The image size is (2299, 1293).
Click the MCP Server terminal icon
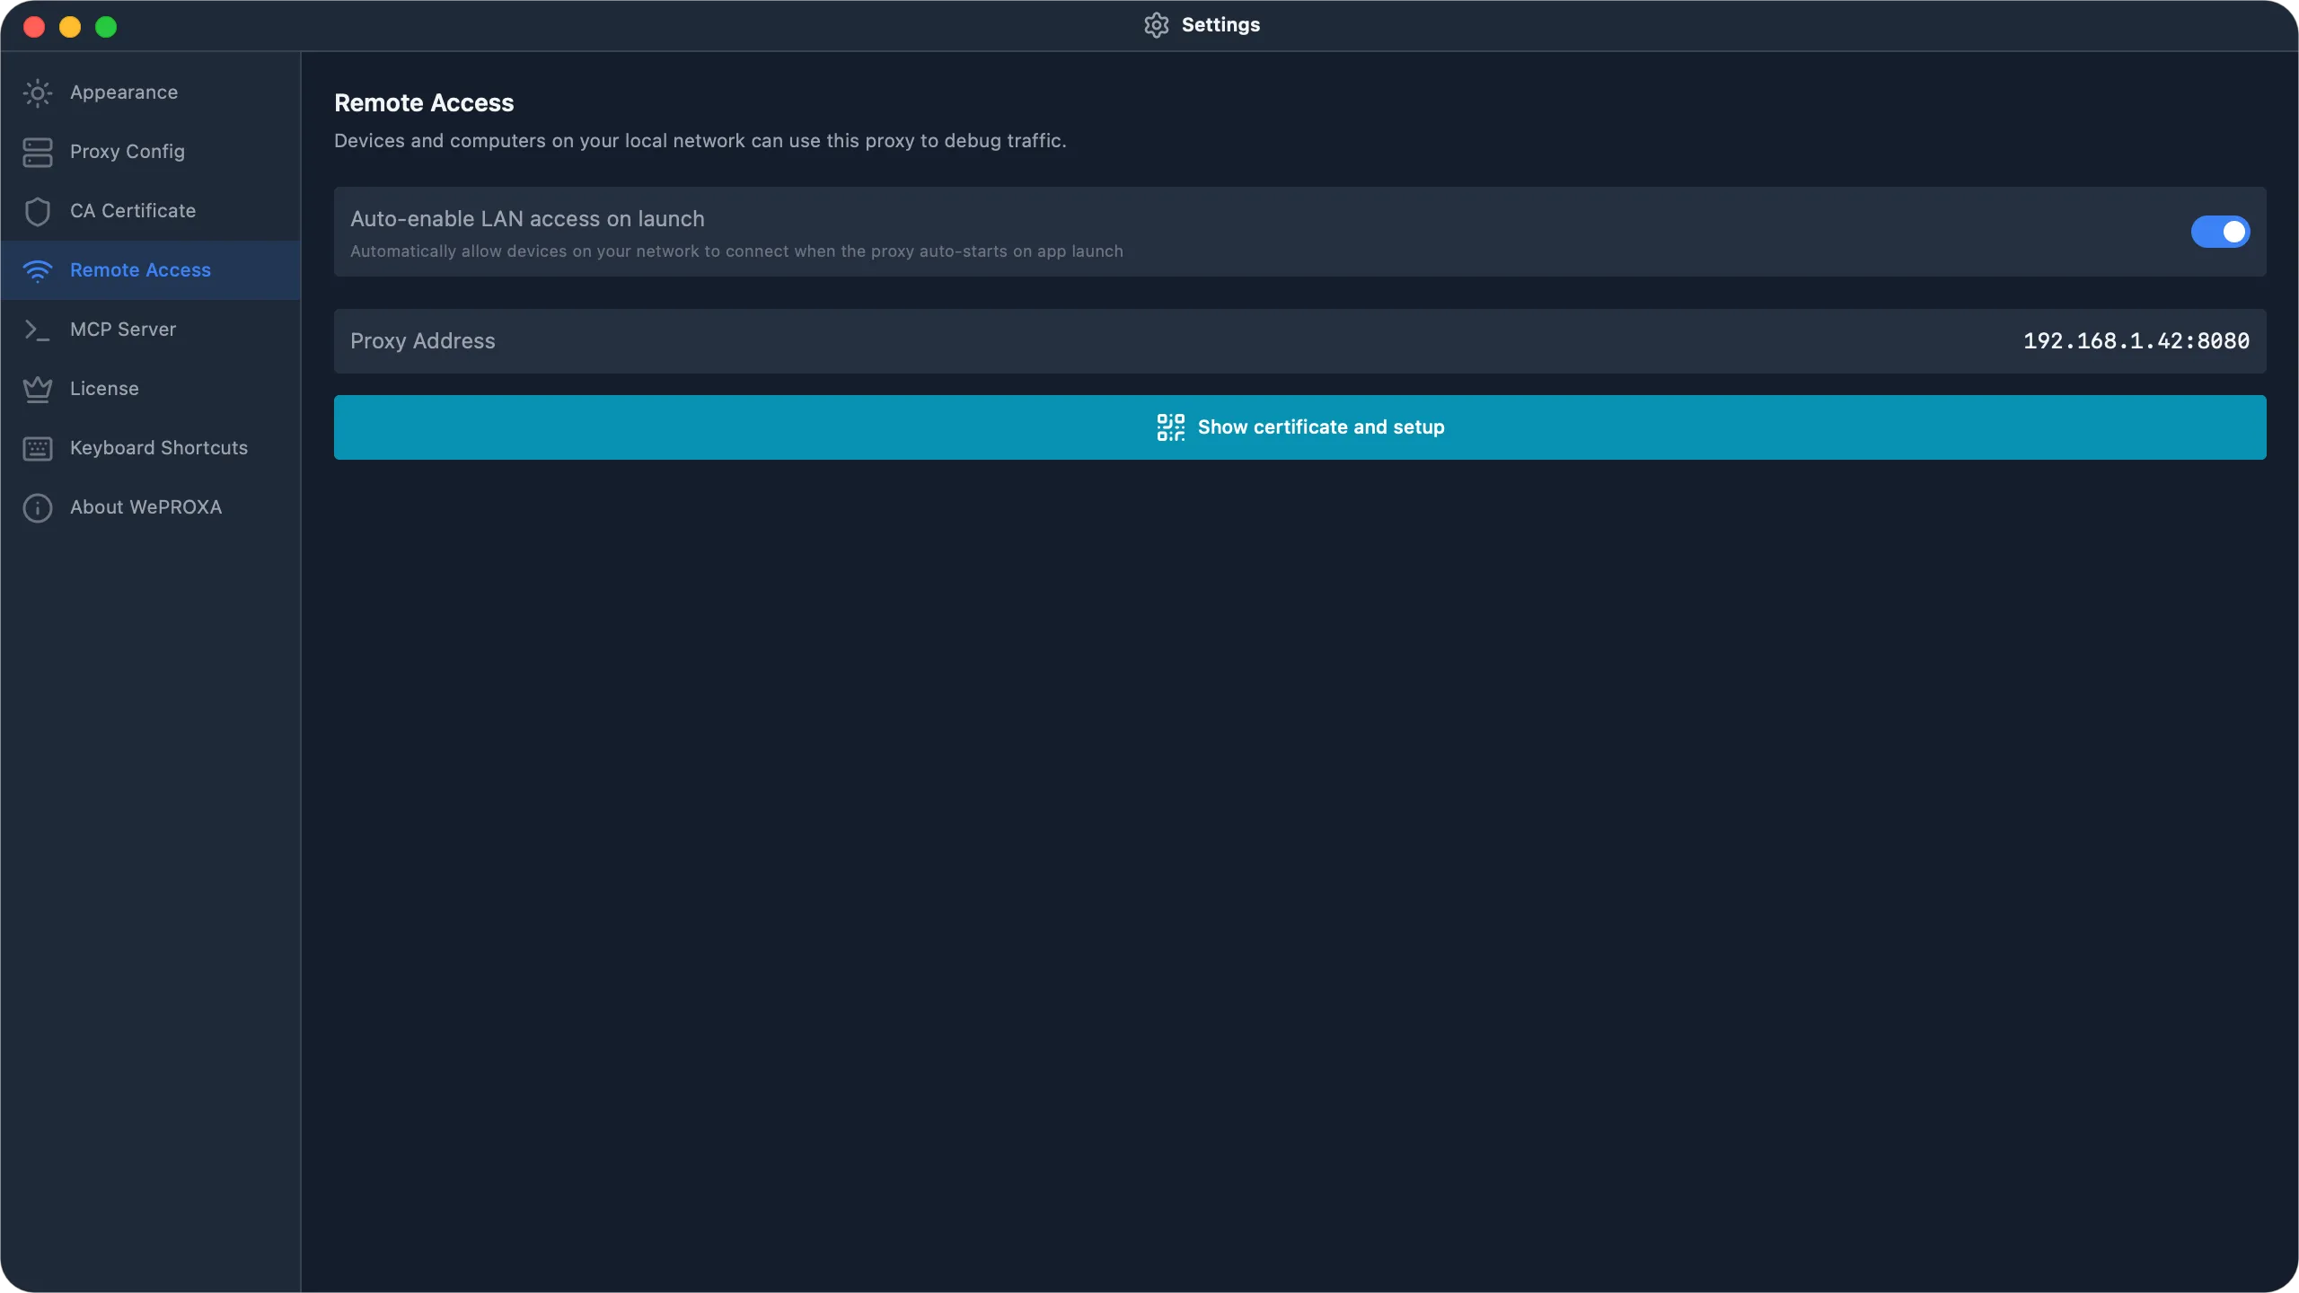pos(38,330)
